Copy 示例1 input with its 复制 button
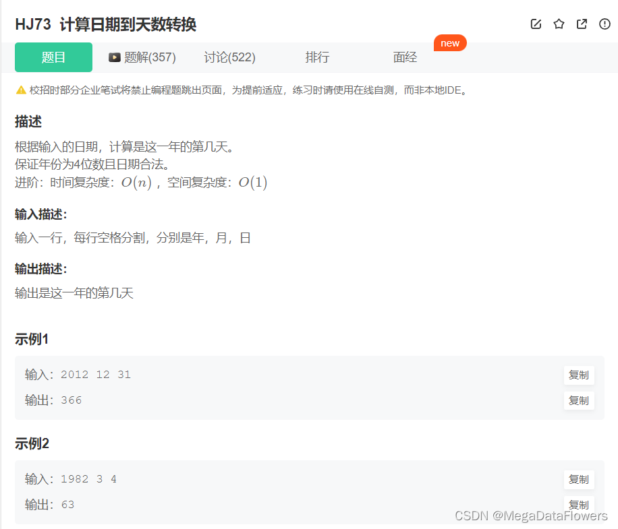 pyautogui.click(x=578, y=375)
